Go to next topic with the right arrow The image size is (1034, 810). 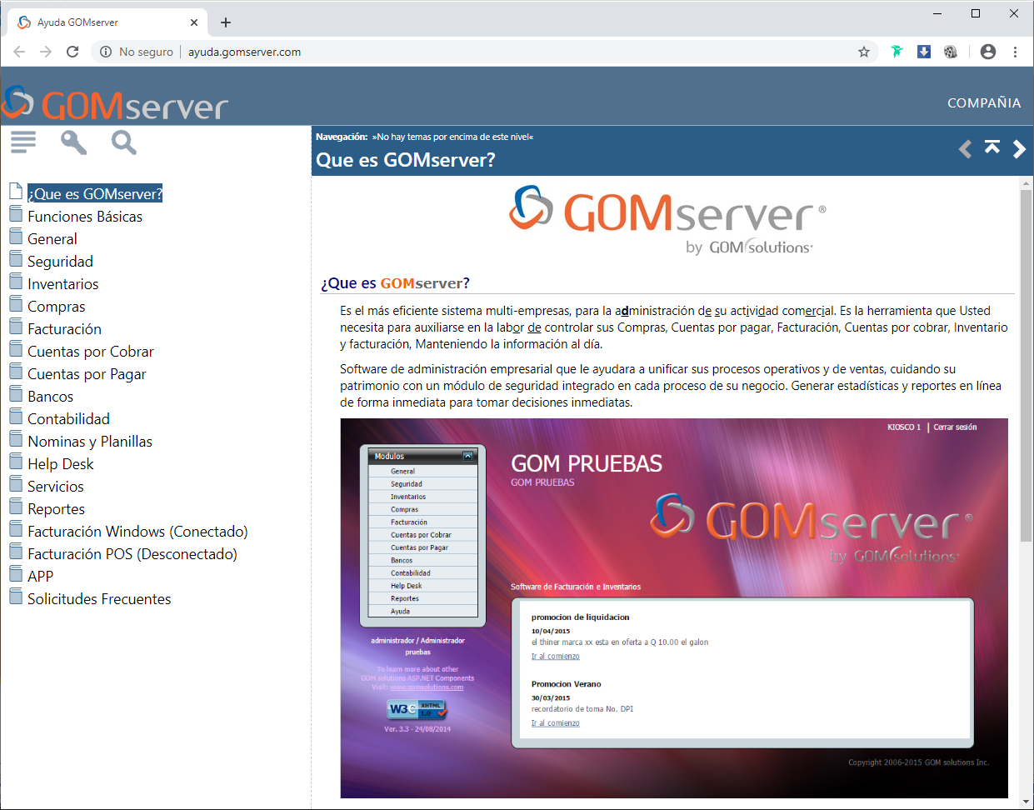[x=1018, y=148]
